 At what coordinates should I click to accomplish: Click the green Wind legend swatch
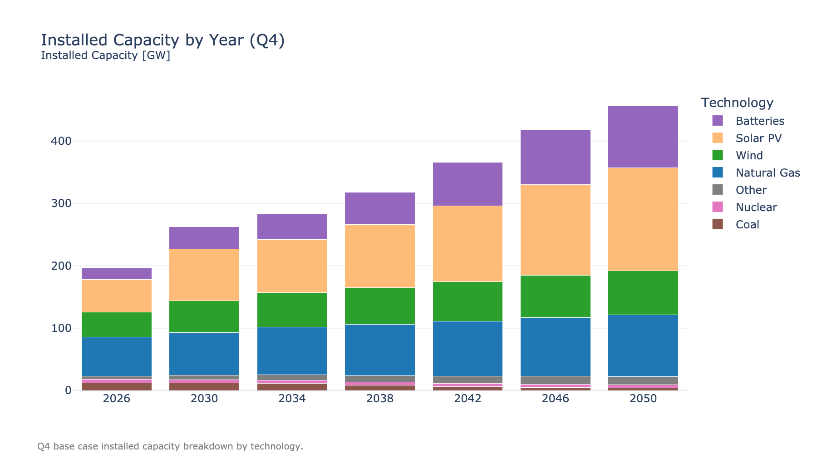click(717, 155)
